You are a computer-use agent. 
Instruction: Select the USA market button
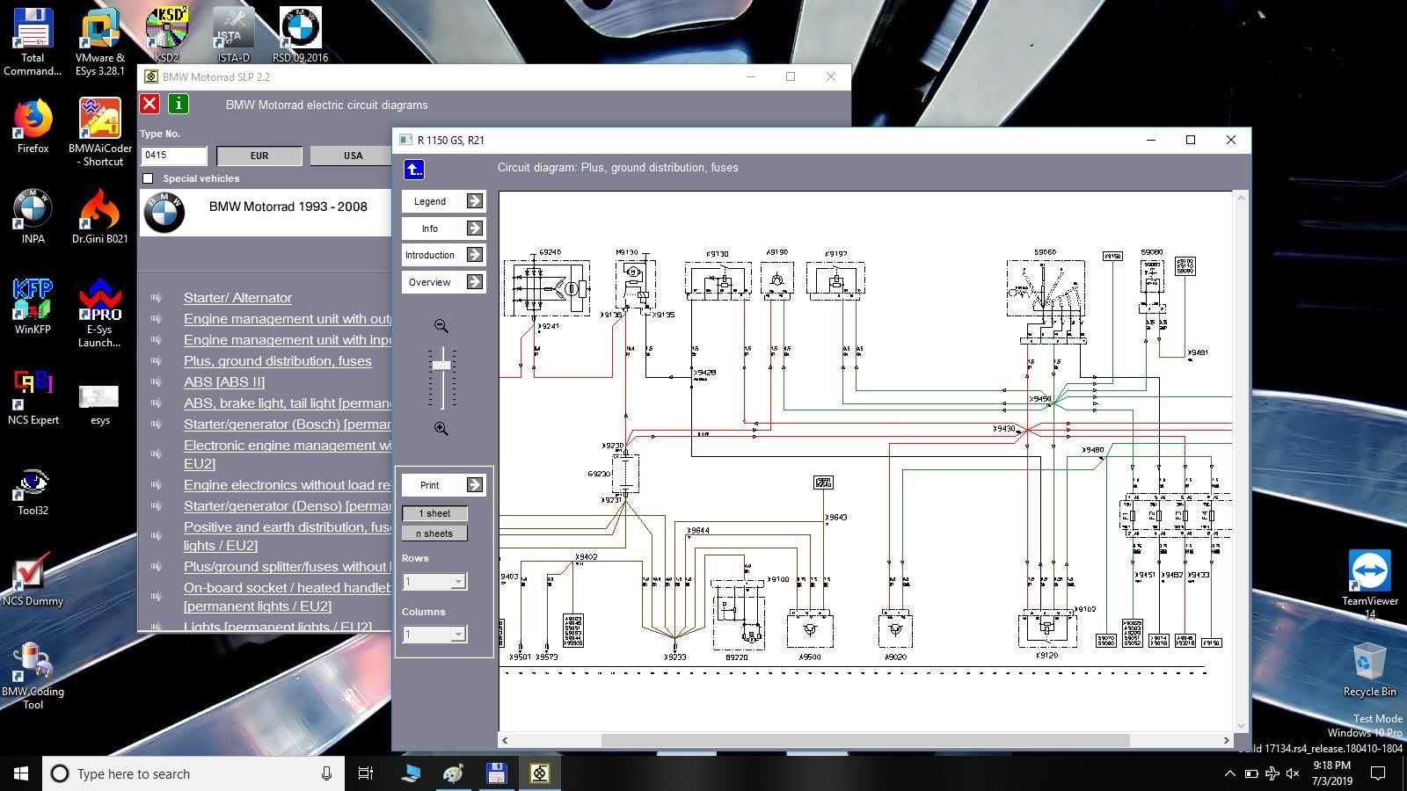(352, 156)
